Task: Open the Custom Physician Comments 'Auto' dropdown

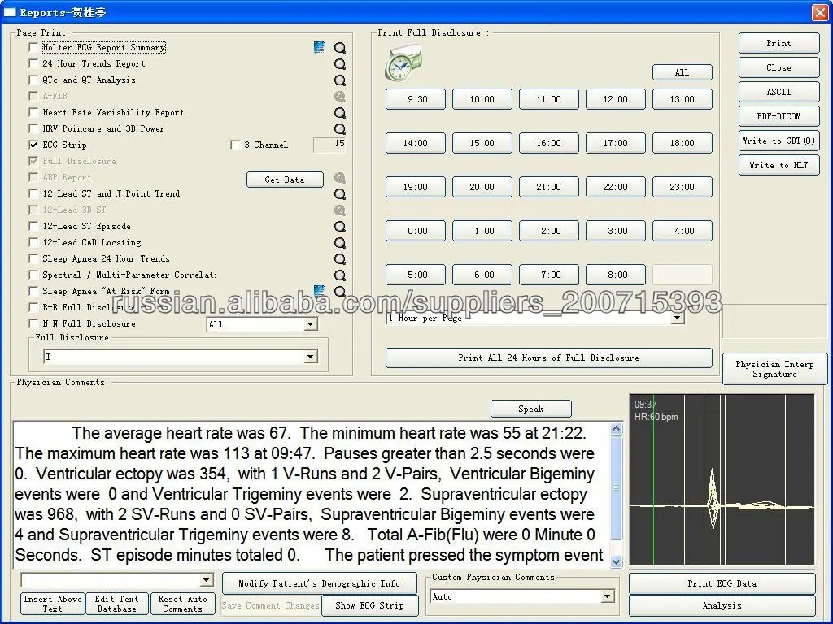Action: pyautogui.click(x=607, y=596)
